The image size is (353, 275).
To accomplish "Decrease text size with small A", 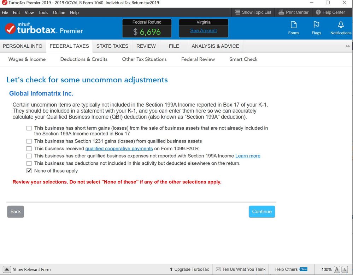I will (345, 269).
